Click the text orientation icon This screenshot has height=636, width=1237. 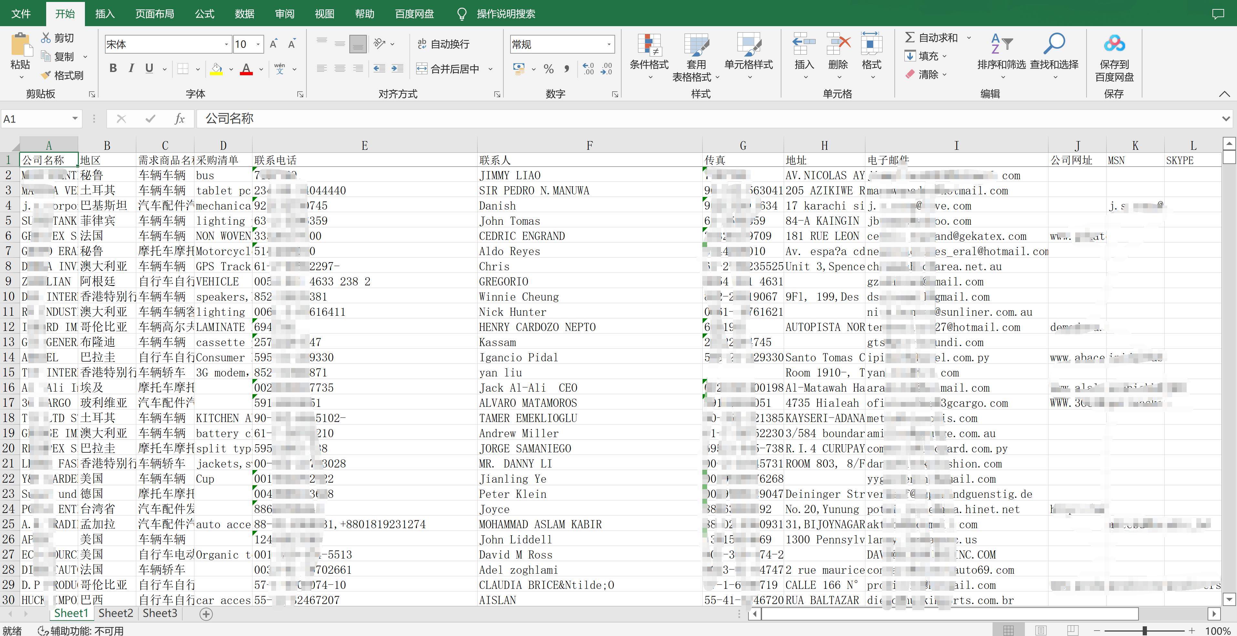tap(379, 44)
